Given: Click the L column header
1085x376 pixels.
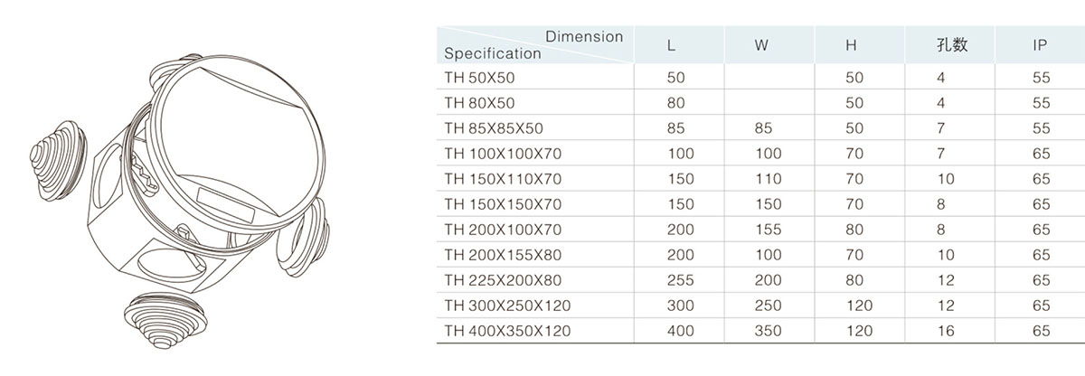Looking at the screenshot, I should (670, 45).
